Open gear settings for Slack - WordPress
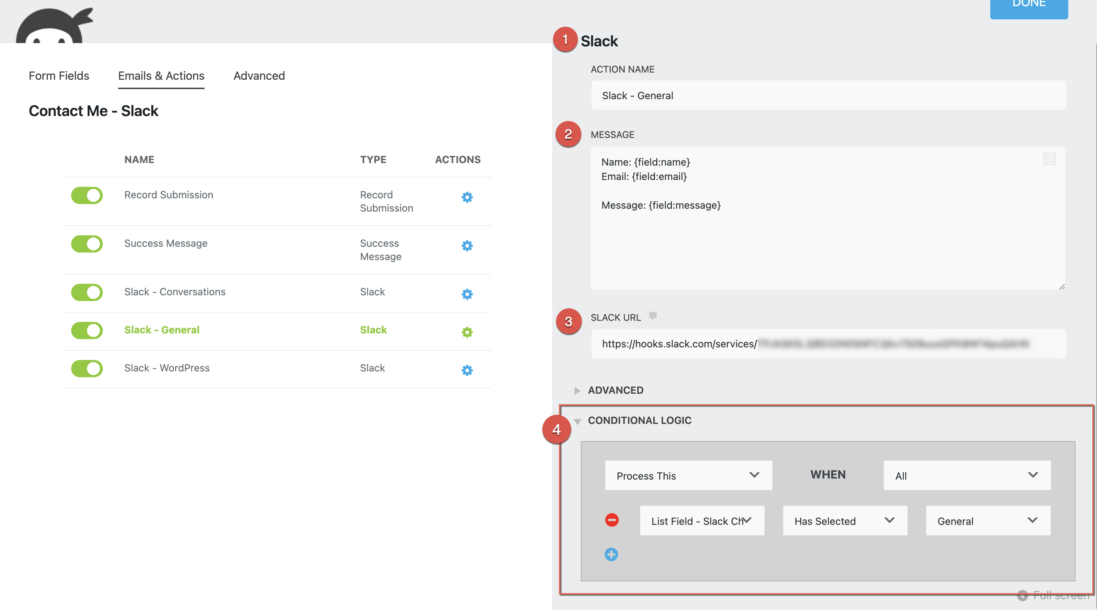The height and width of the screenshot is (610, 1097). [467, 370]
